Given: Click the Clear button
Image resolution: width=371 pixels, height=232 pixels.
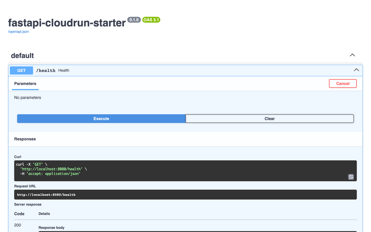Looking at the screenshot, I should pyautogui.click(x=269, y=119).
